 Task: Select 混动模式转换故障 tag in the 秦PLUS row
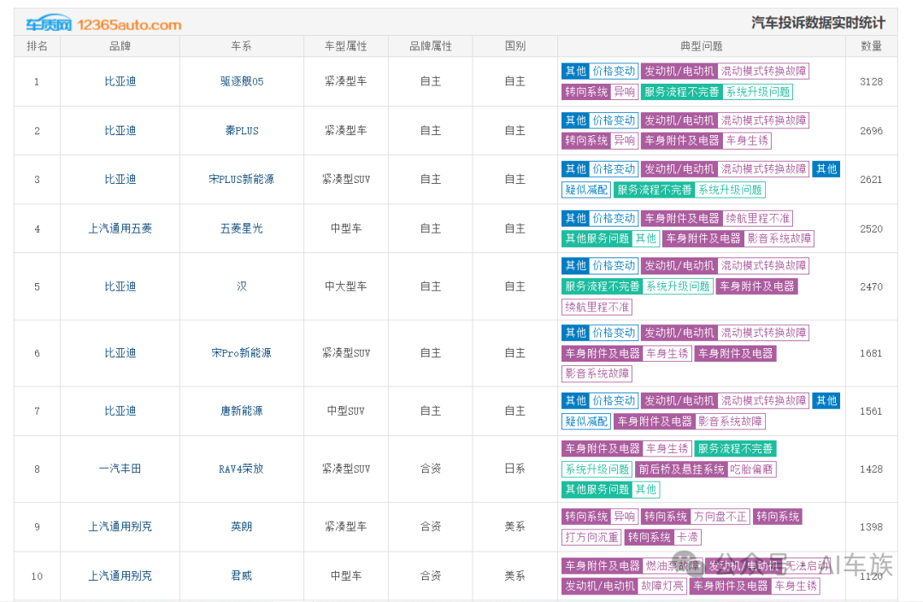763,121
